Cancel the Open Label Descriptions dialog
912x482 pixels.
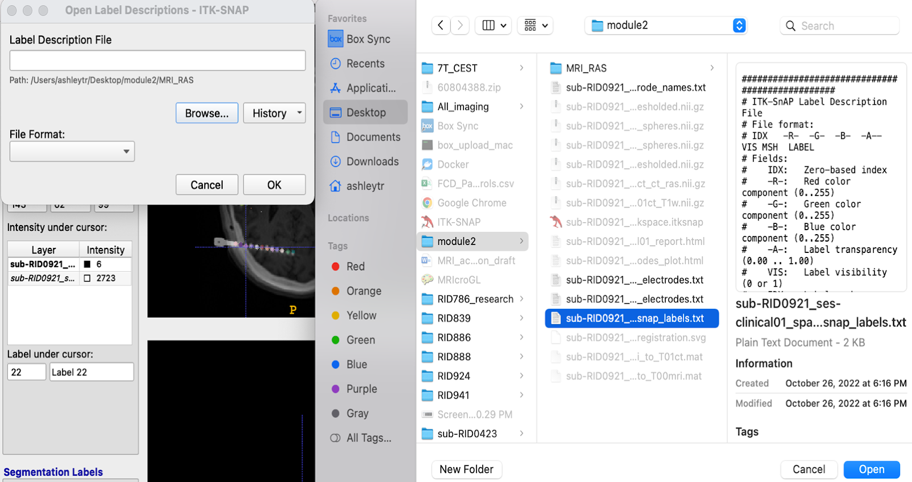click(x=207, y=185)
